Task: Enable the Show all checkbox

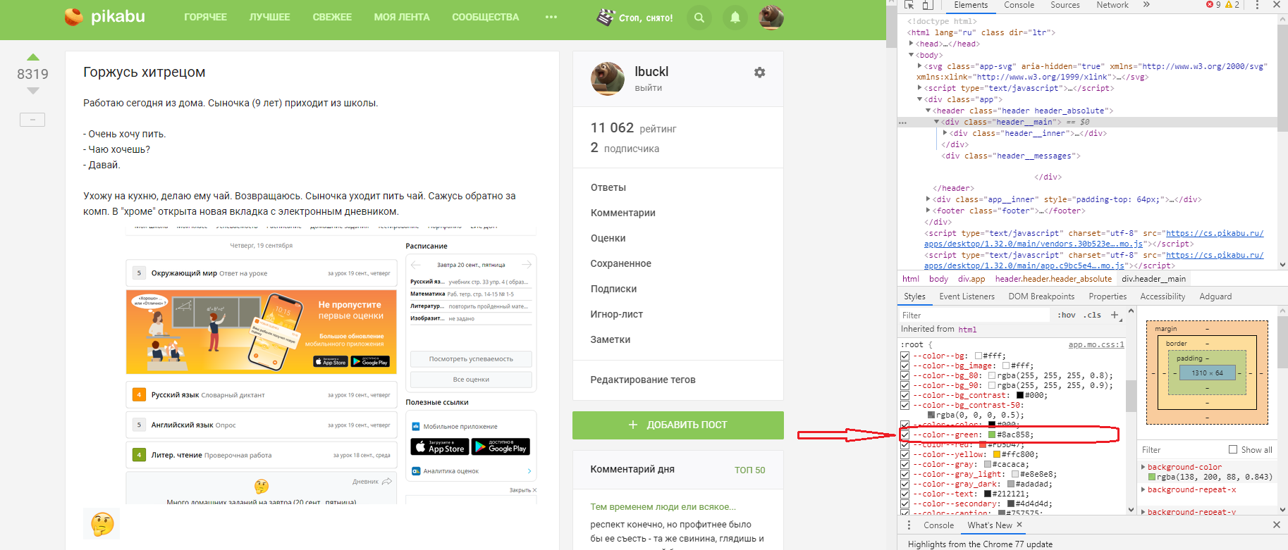Action: (x=1233, y=449)
